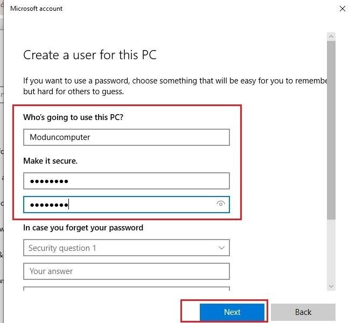The image size is (349, 323).
Task: Open the Security question 1 dropdown
Action: click(127, 248)
